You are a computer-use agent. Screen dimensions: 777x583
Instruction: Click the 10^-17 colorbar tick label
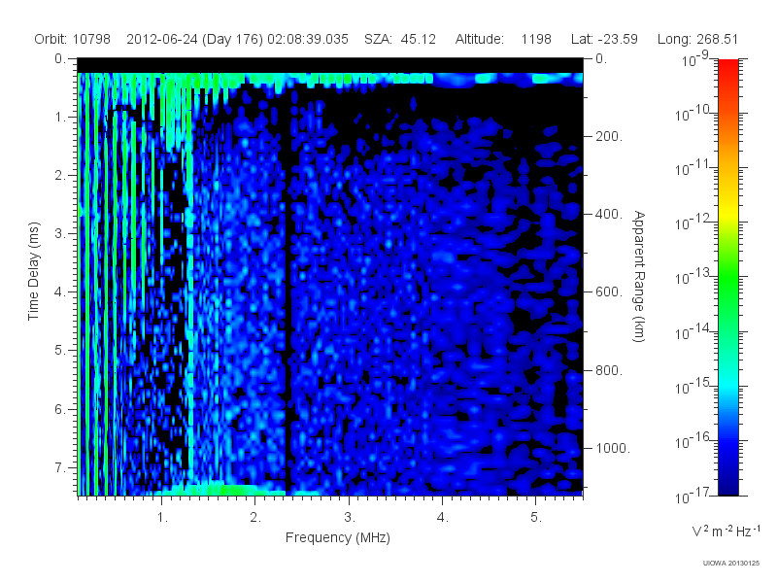pyautogui.click(x=693, y=496)
